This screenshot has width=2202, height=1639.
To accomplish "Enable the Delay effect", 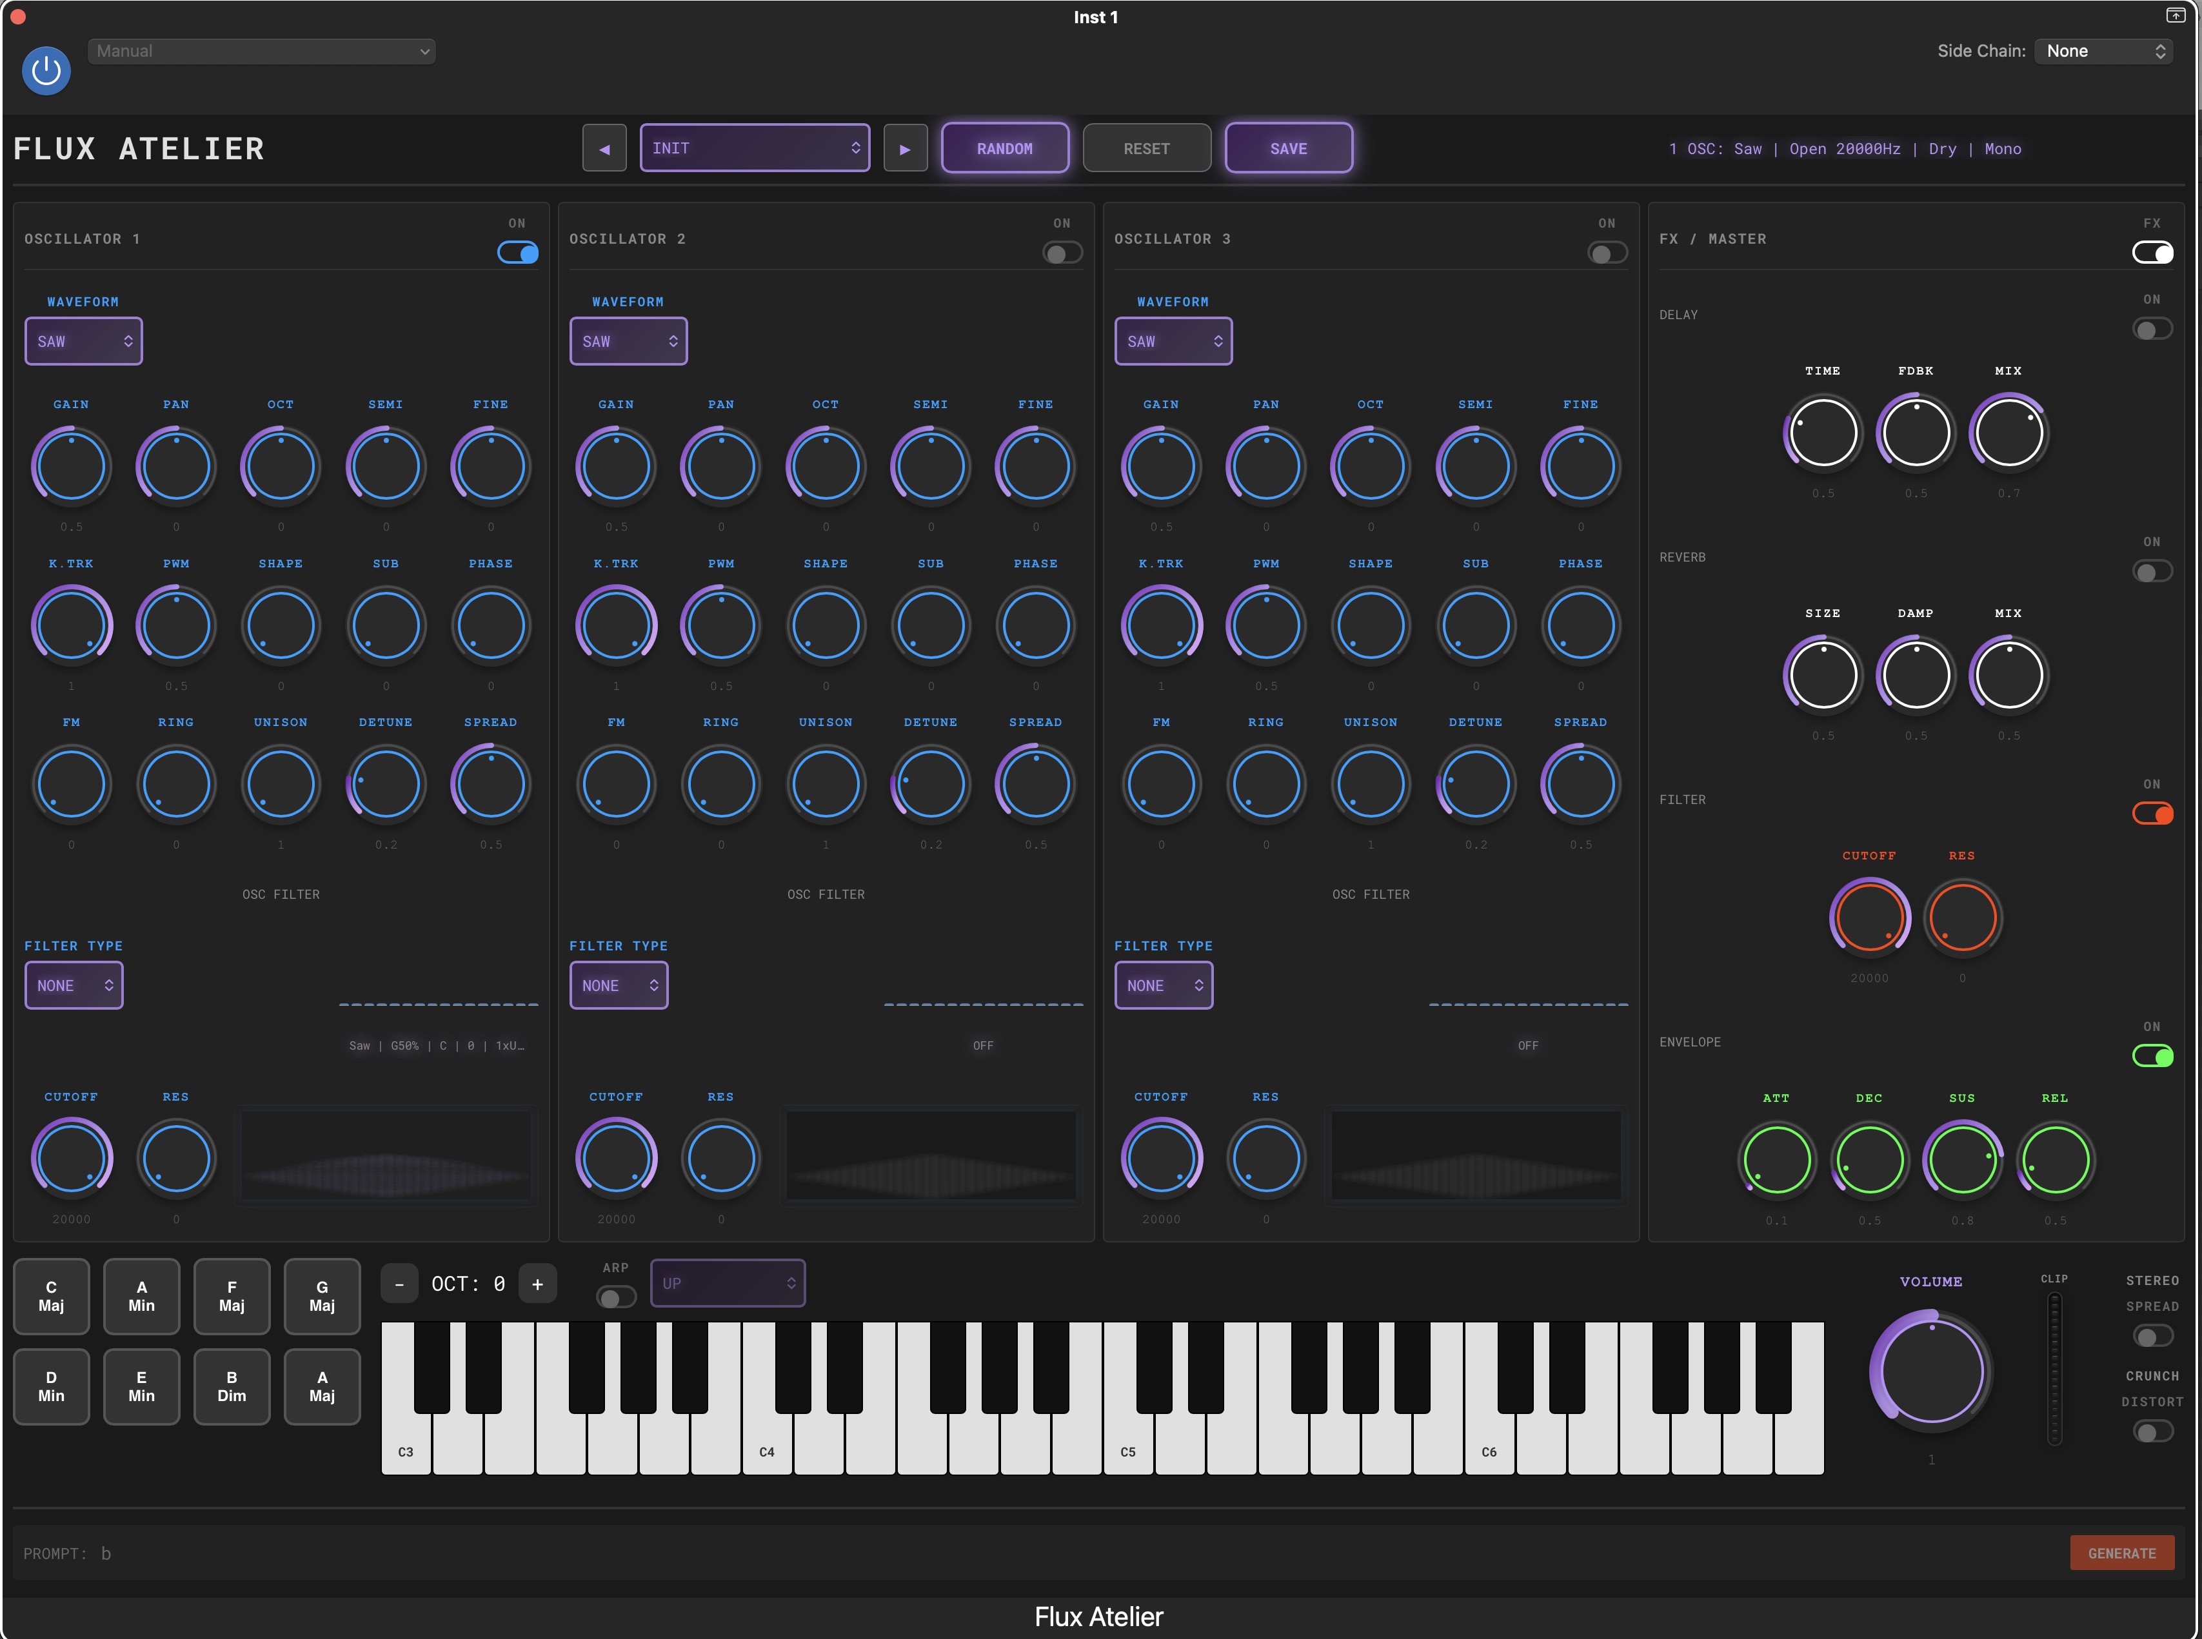I will pyautogui.click(x=2152, y=328).
